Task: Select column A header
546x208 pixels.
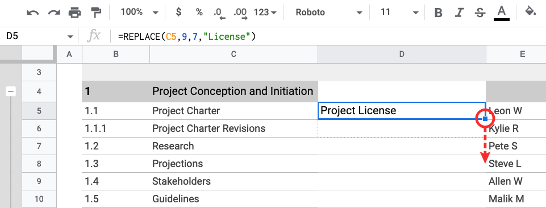Action: (x=69, y=54)
